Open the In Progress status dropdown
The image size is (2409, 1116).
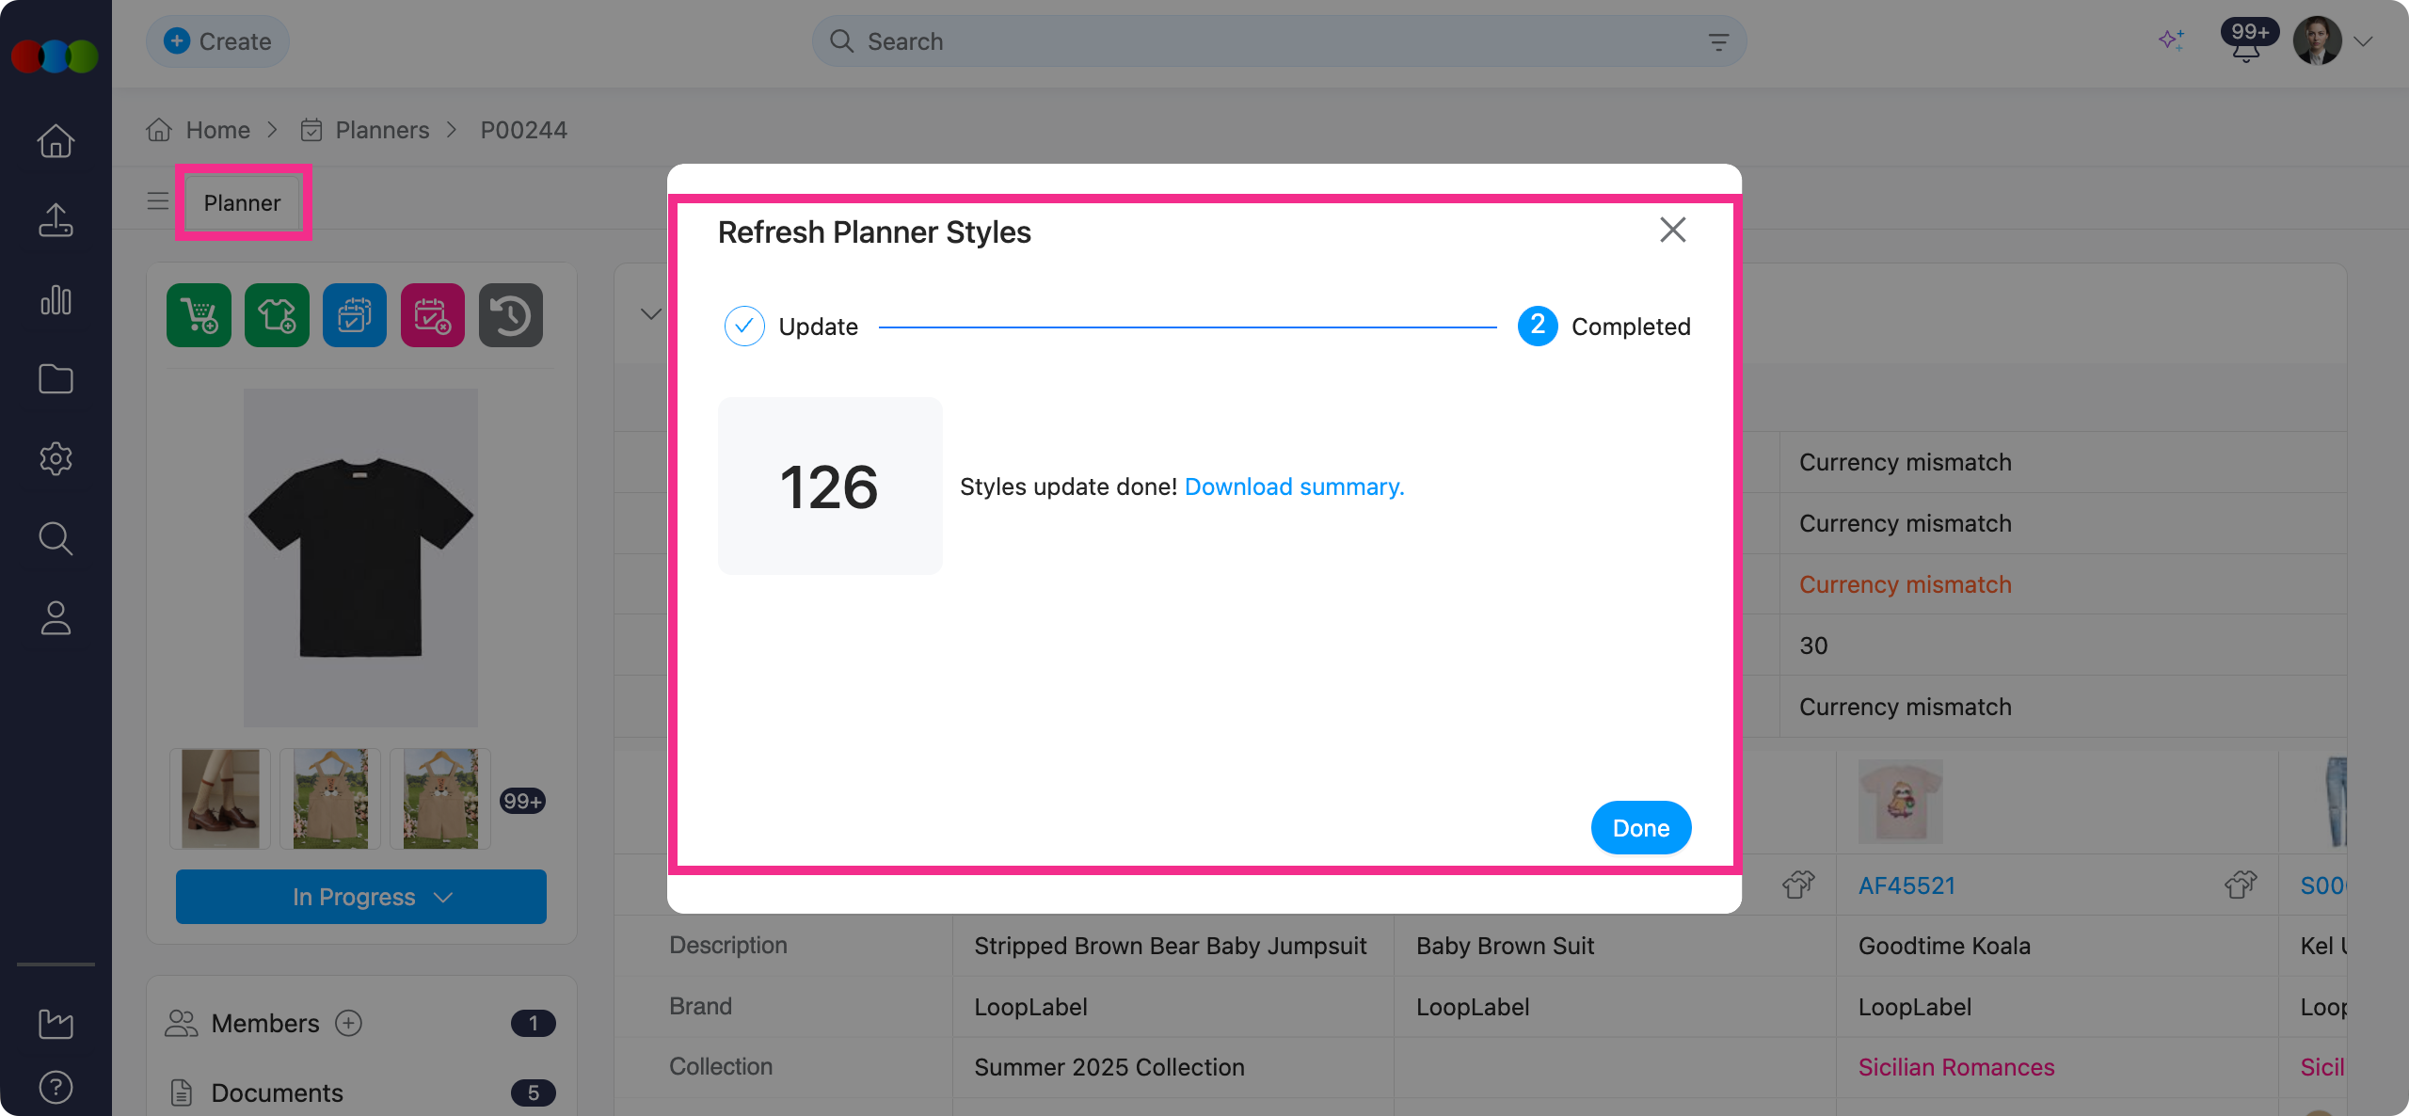coord(360,897)
